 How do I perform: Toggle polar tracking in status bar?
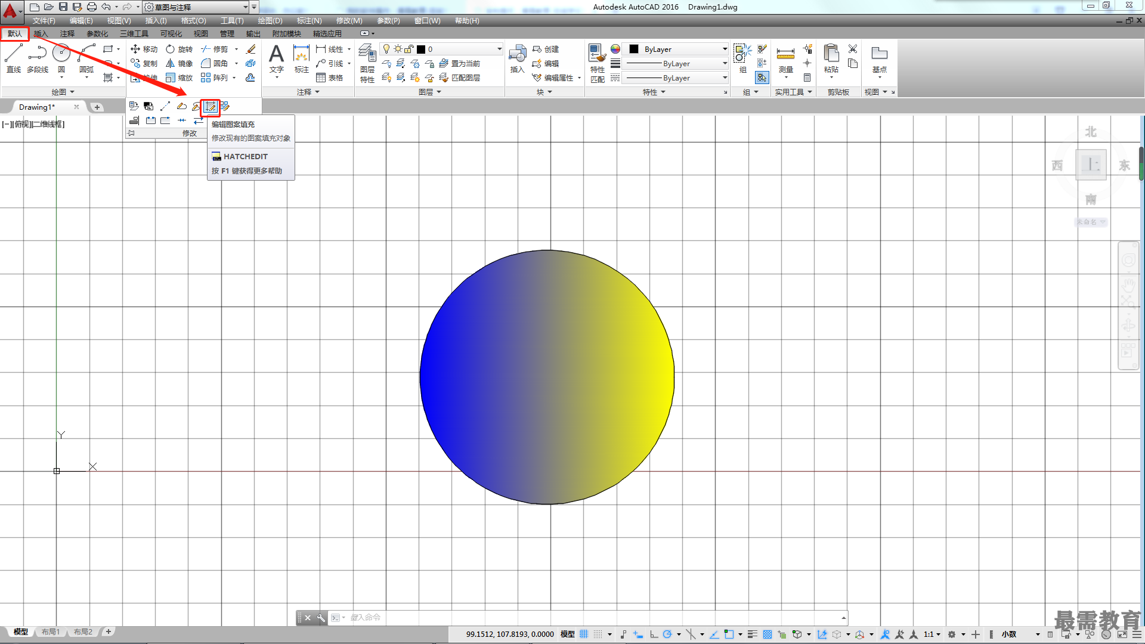(667, 634)
